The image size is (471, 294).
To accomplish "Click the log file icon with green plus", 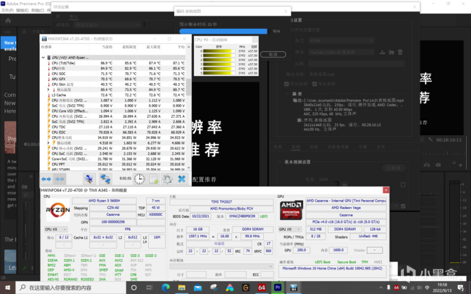I will pos(154,179).
